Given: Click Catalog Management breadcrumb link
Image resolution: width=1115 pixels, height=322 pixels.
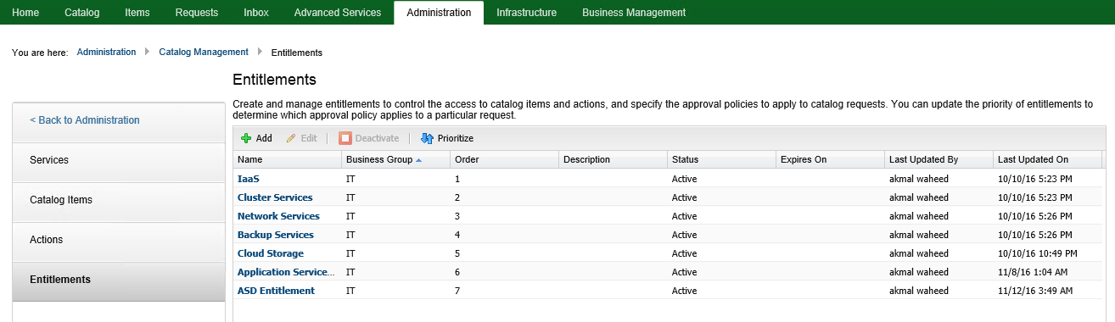Looking at the screenshot, I should pos(204,52).
